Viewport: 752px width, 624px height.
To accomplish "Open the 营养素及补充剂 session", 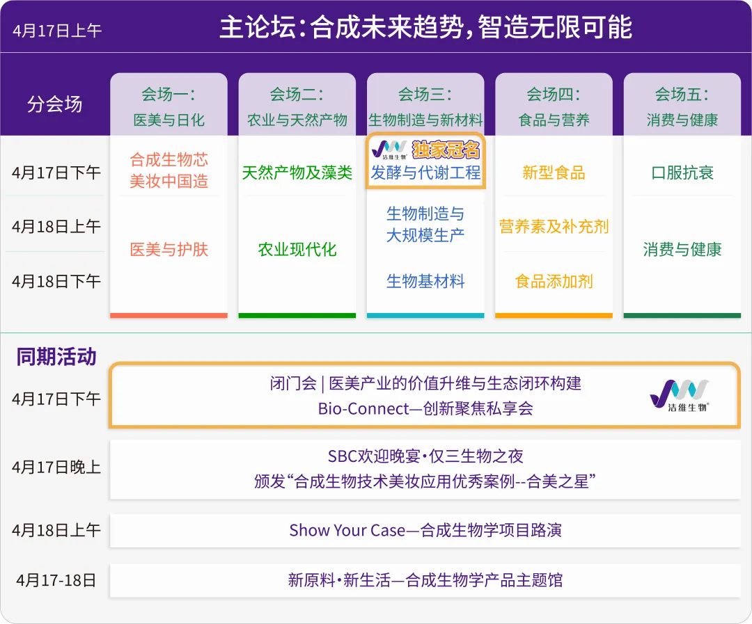I will click(x=554, y=226).
